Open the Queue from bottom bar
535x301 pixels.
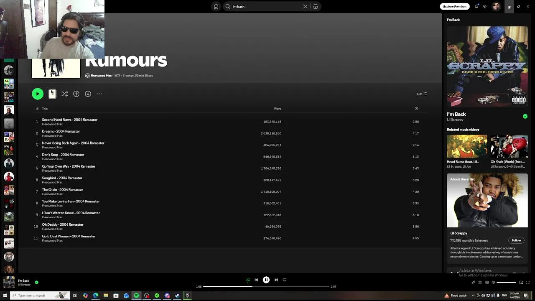[x=480, y=282]
